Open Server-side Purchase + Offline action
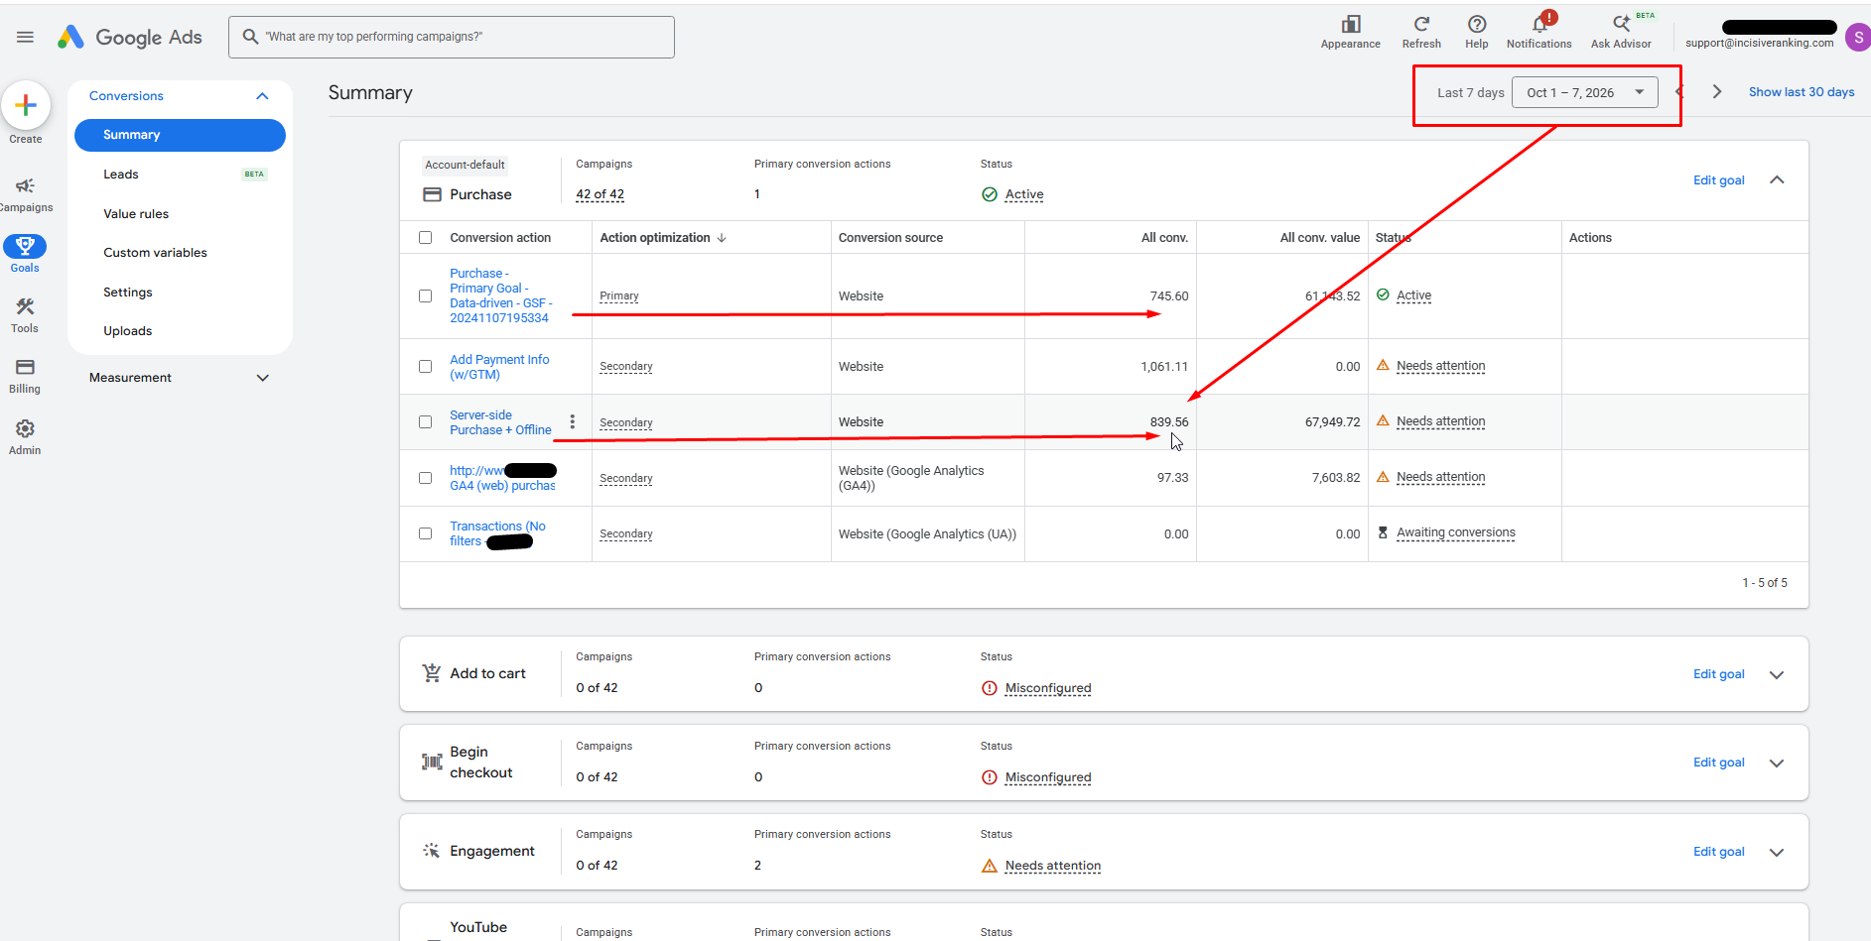 500,422
